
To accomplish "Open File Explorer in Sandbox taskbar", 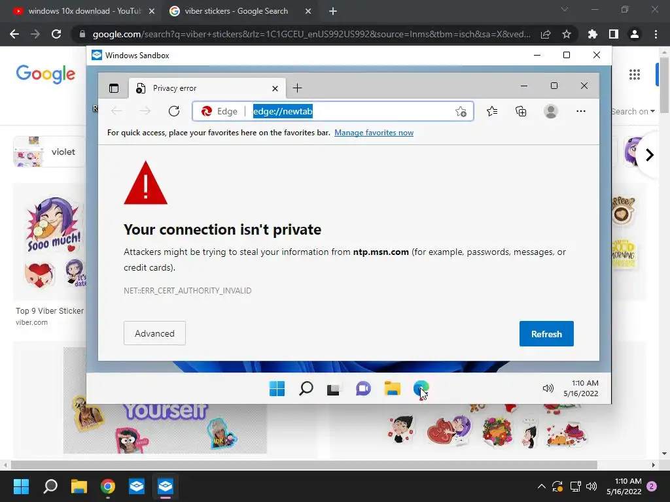I will pyautogui.click(x=393, y=388).
